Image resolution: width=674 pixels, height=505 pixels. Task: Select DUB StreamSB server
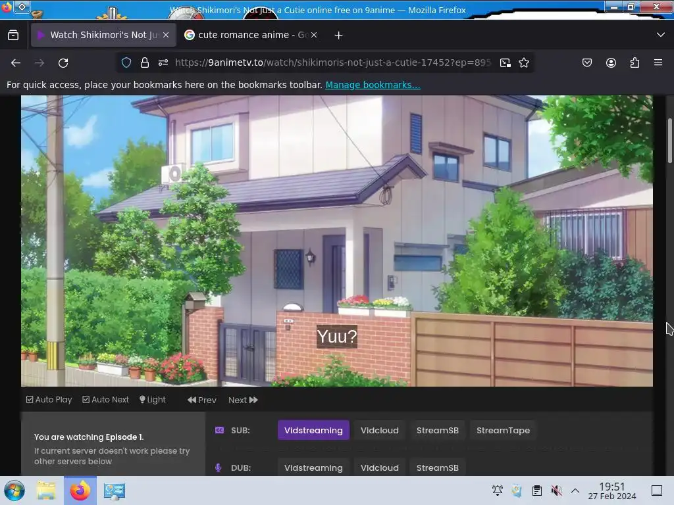click(x=438, y=468)
